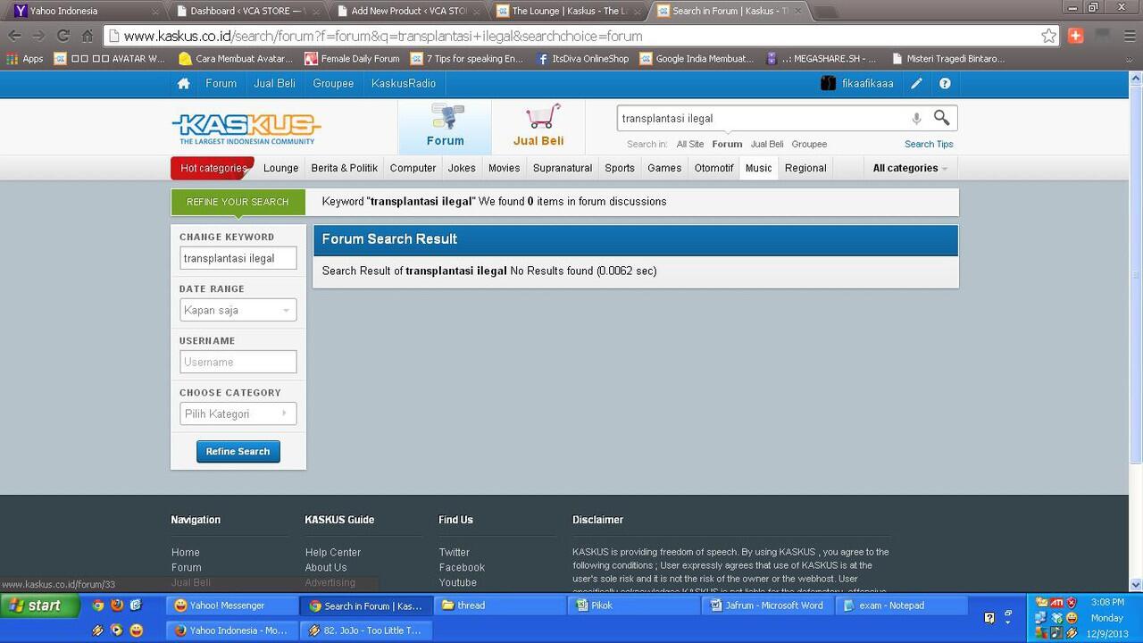Select Hot categories tab
Image resolution: width=1143 pixels, height=643 pixels.
pos(213,168)
